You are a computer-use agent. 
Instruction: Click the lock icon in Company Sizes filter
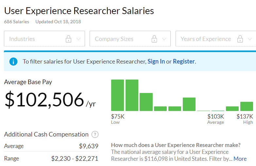tap(154, 39)
